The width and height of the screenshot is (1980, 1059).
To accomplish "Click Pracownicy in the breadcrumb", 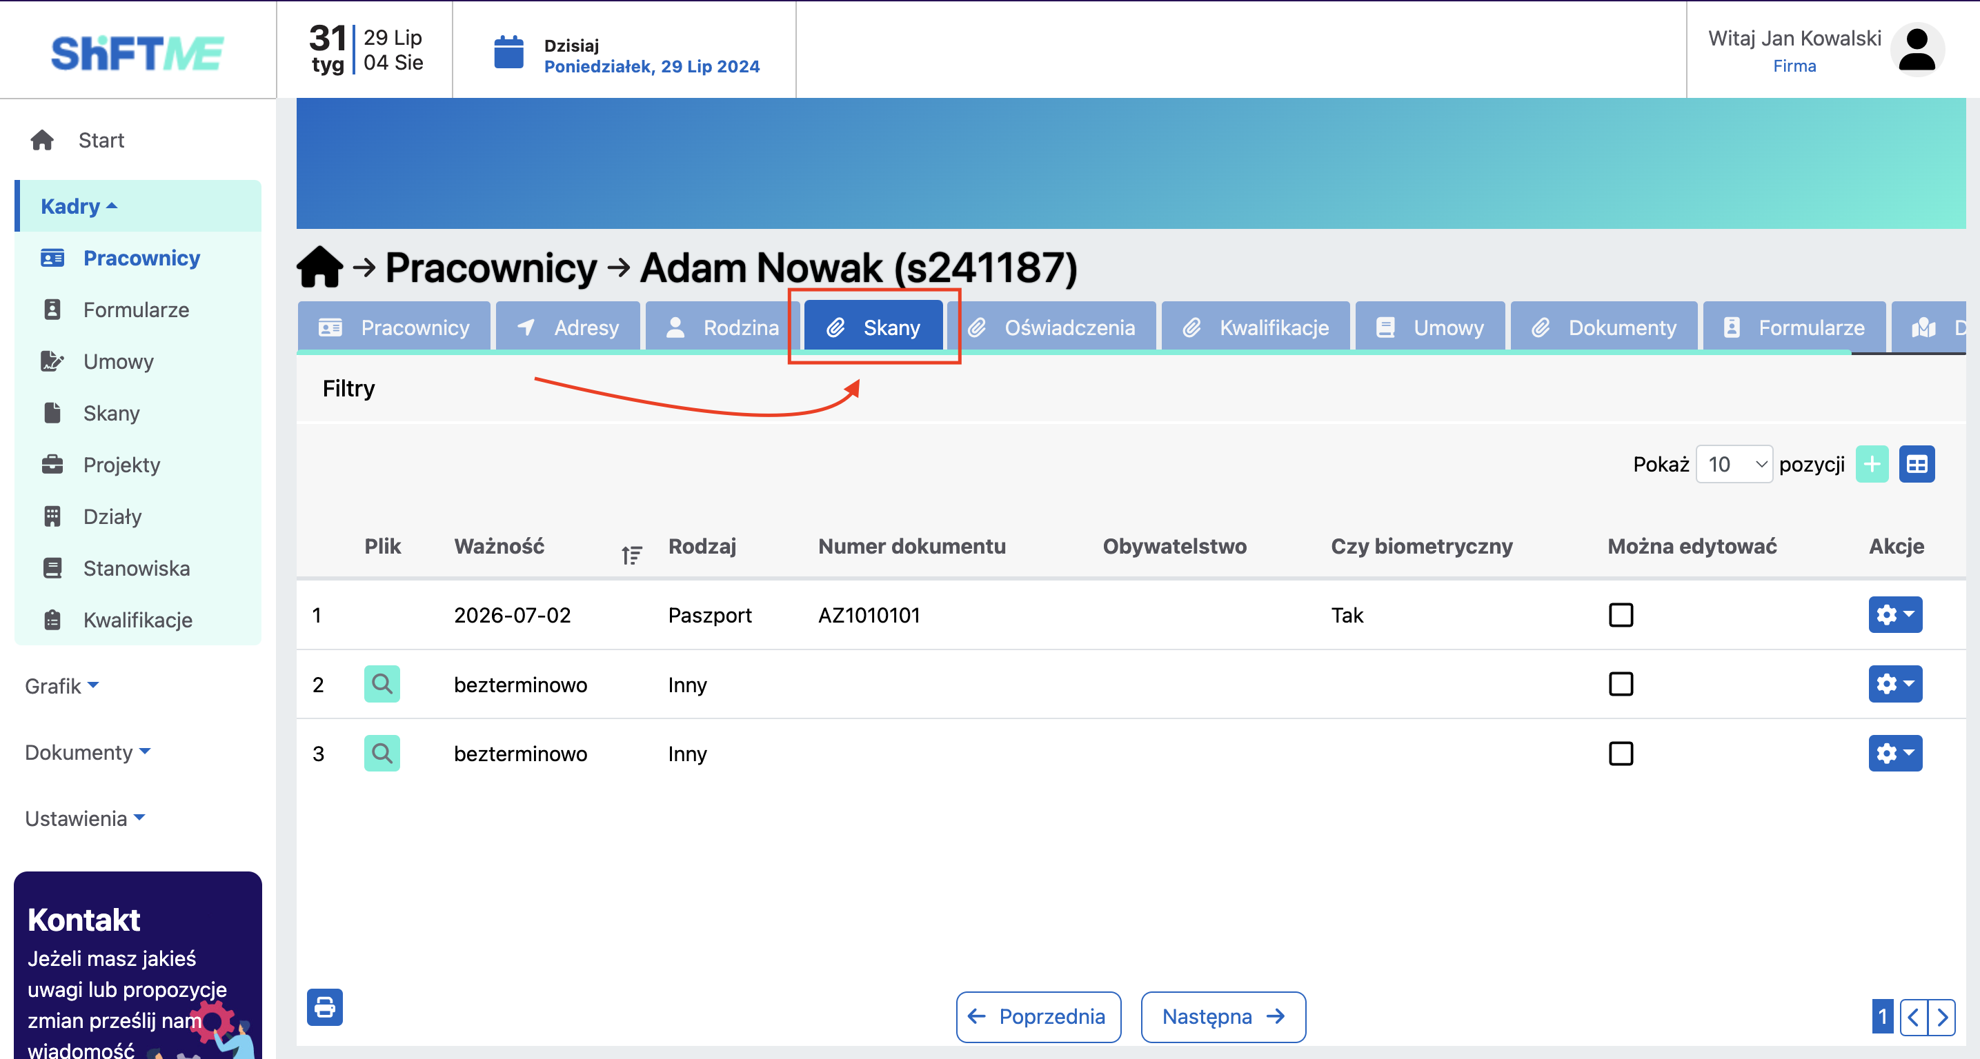I will (x=491, y=268).
